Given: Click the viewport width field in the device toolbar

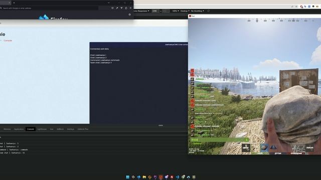Looking at the screenshot, I should tap(155, 11).
